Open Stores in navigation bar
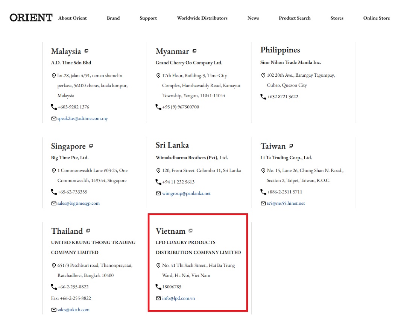The height and width of the screenshot is (324, 395). pos(337,18)
